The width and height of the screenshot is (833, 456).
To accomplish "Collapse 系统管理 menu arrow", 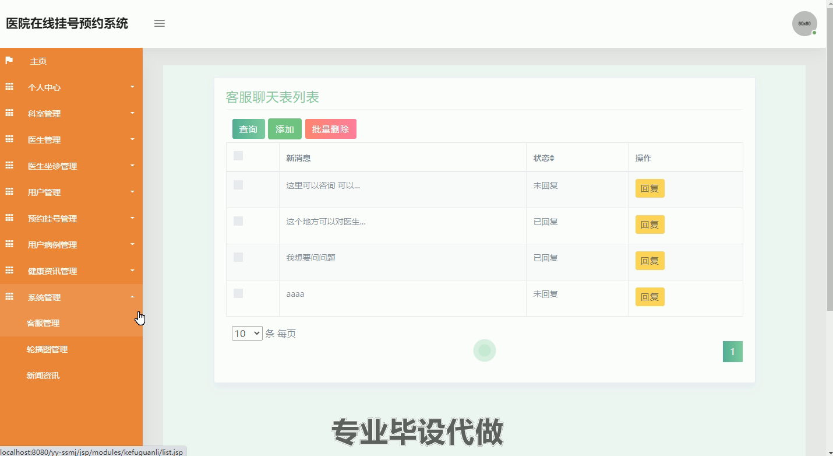I will 132,297.
